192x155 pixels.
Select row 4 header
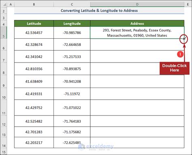click(4, 23)
